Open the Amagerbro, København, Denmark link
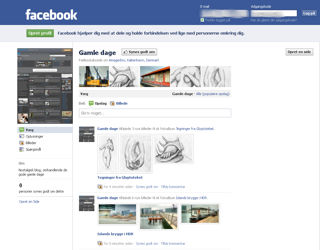 click(x=134, y=60)
